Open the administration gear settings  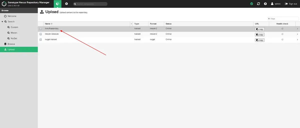(66, 4)
